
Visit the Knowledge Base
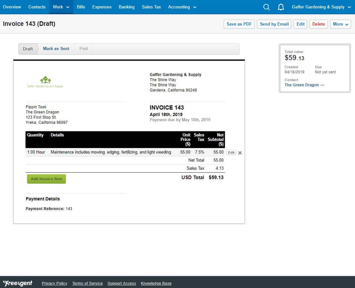(x=156, y=283)
